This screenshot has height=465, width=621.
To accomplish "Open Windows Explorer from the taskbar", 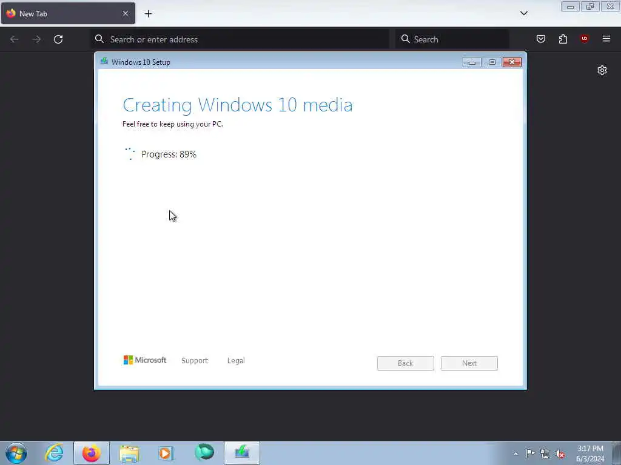I will [x=129, y=453].
